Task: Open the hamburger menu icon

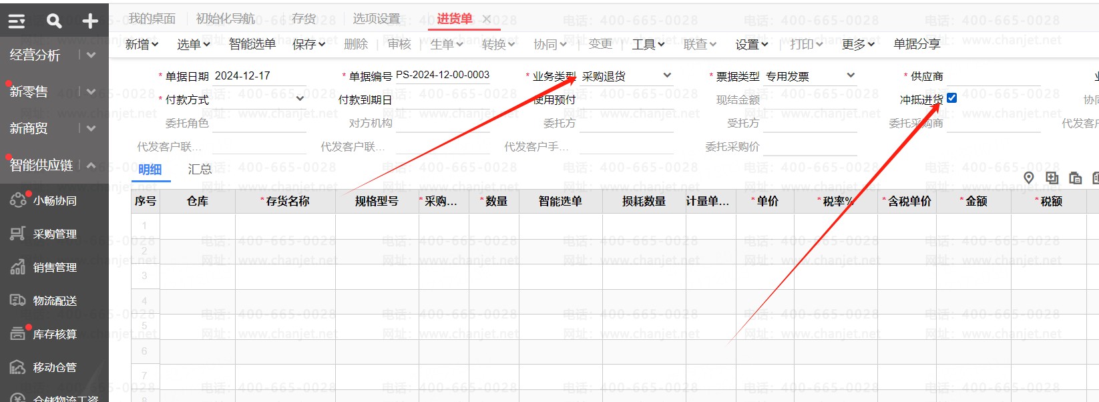Action: pyautogui.click(x=17, y=21)
